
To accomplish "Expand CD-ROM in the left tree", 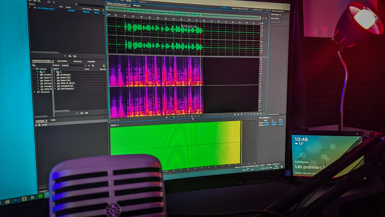I will coord(38,75).
